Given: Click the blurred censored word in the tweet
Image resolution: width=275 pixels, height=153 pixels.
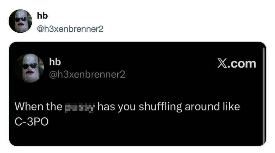Looking at the screenshot, I should 79,107.
